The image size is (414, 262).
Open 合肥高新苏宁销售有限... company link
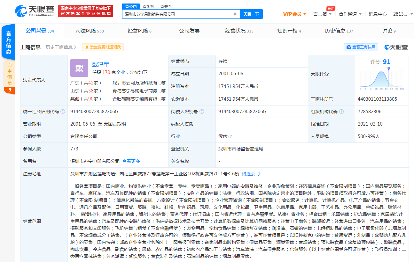pos(139,99)
